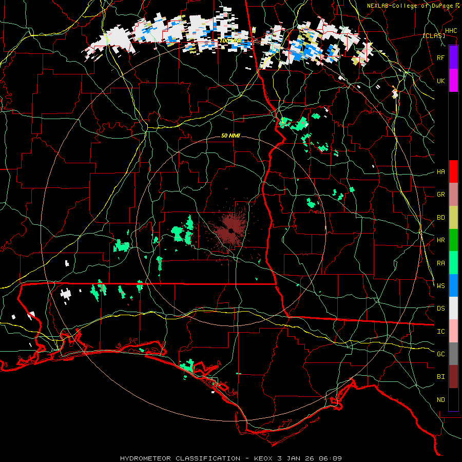
Task: Select the dusty pink GR legend swatch
Action: coord(453,195)
